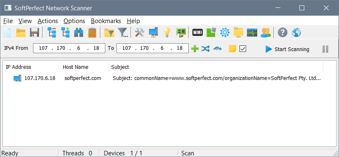Open advanced filter funnel icon
This screenshot has width=339, height=157.
click(x=123, y=33)
